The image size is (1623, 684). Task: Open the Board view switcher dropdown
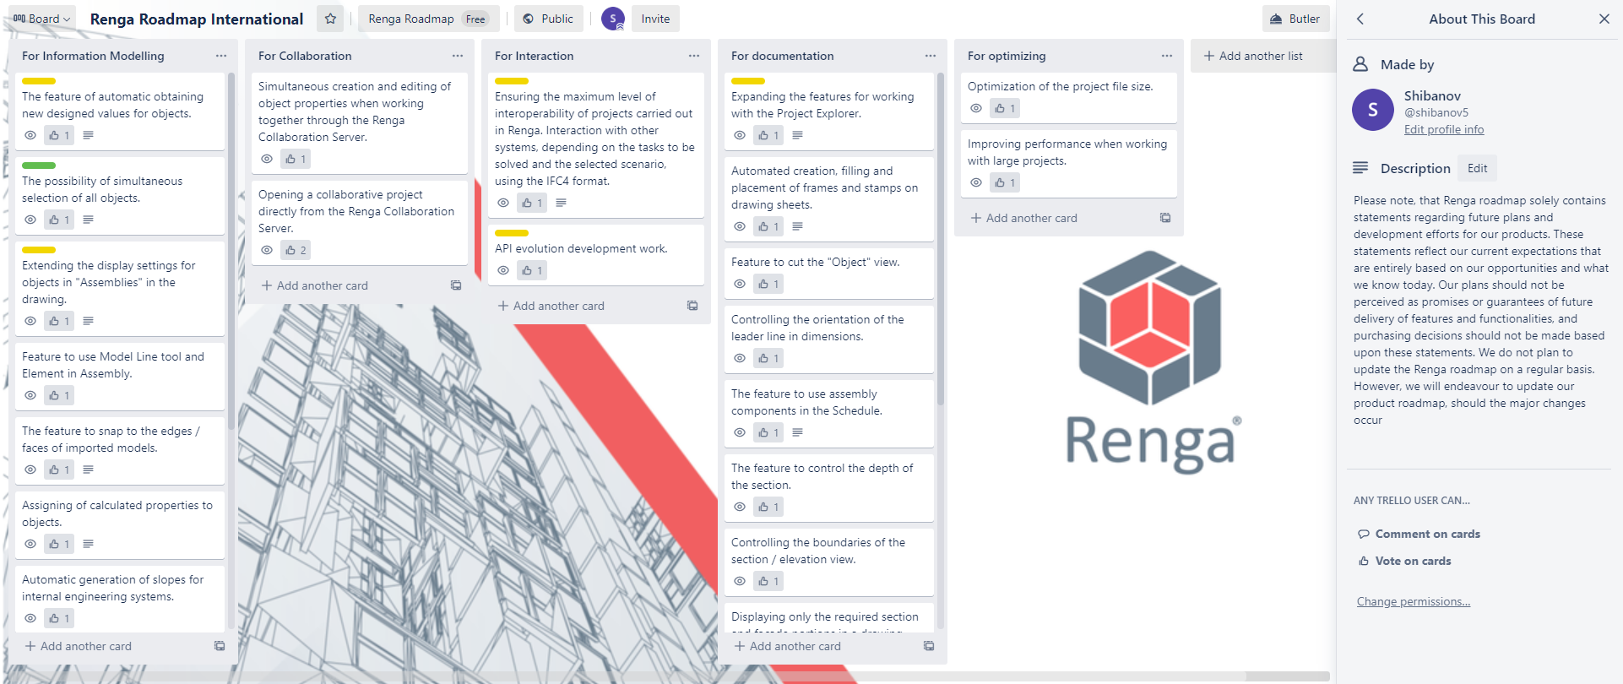click(x=41, y=19)
